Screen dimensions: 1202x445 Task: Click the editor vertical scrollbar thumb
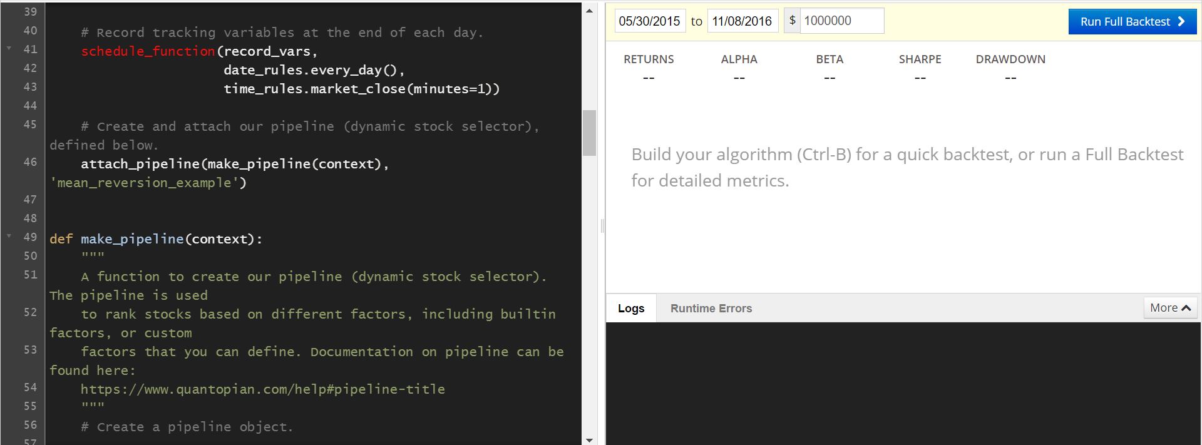pyautogui.click(x=589, y=133)
